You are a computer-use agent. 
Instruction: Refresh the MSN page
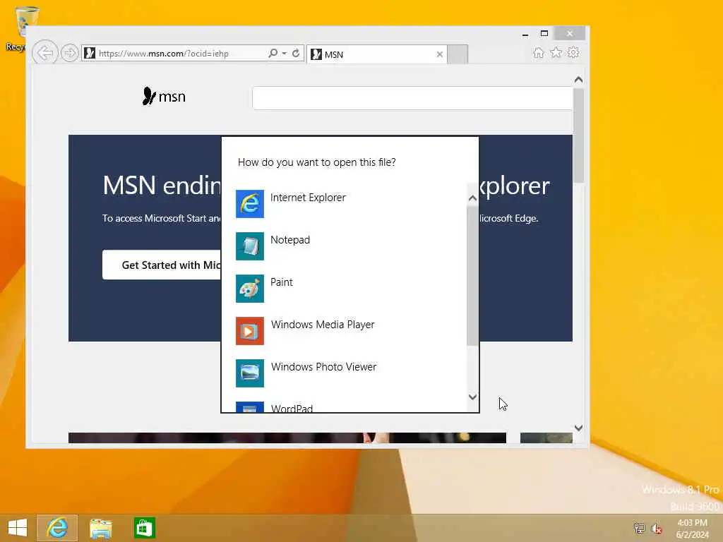[x=296, y=53]
